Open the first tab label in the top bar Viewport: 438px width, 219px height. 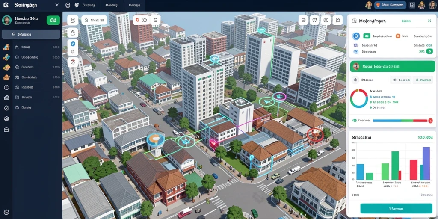tap(88, 5)
